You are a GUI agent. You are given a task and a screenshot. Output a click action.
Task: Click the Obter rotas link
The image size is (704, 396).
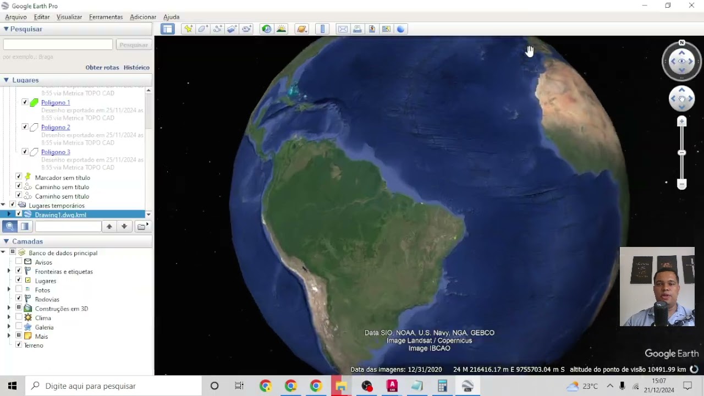[102, 67]
